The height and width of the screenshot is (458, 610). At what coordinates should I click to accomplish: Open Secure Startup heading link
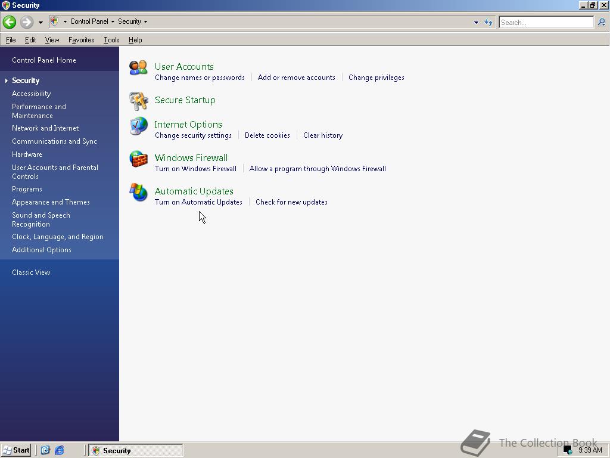[185, 100]
